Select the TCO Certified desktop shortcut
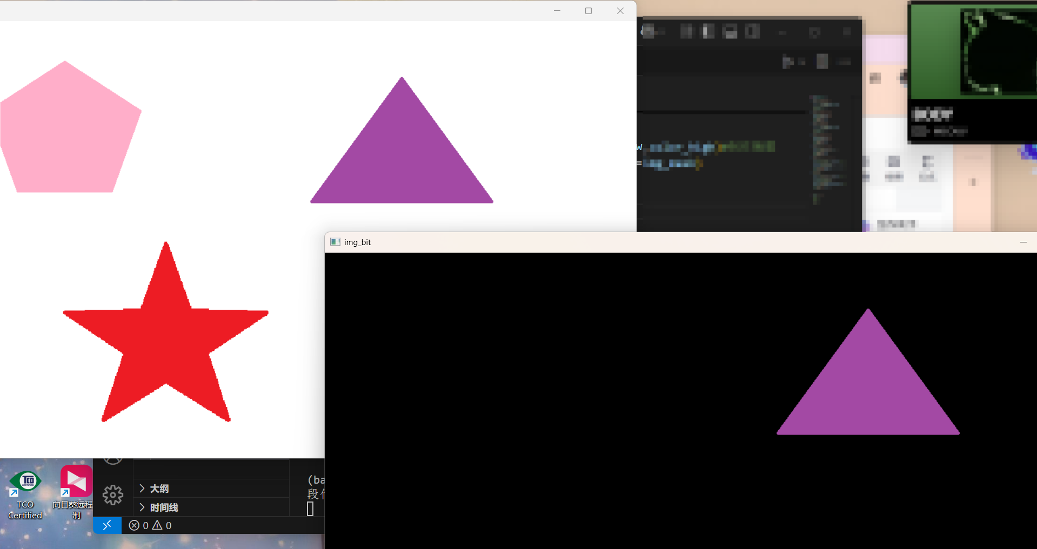The width and height of the screenshot is (1037, 549). [25, 494]
